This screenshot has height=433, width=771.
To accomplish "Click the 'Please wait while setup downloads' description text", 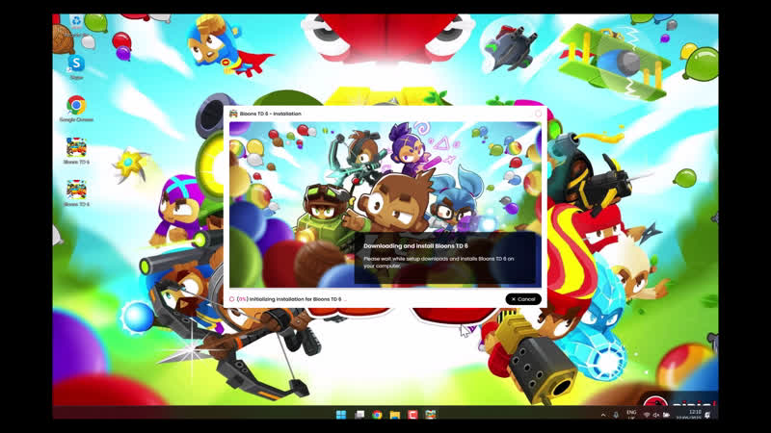I will click(439, 262).
